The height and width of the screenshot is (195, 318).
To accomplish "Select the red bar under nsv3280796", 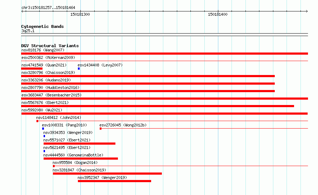I will coord(148,76).
